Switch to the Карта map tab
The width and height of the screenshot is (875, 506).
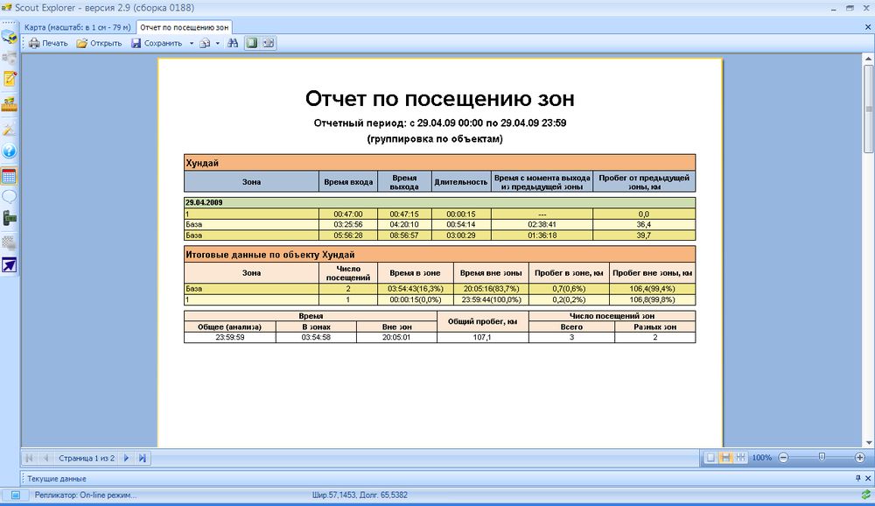point(77,27)
